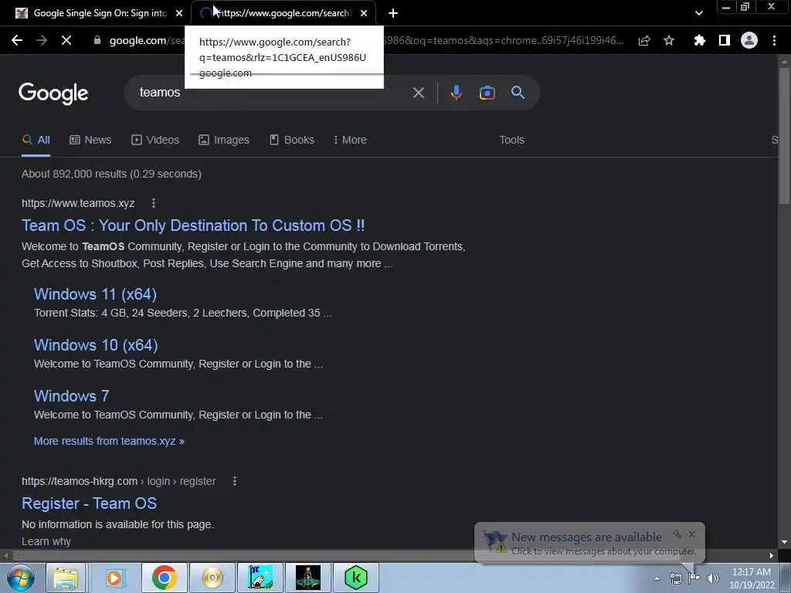The width and height of the screenshot is (791, 593).
Task: Launch Windows Media Player from taskbar
Action: pyautogui.click(x=115, y=578)
